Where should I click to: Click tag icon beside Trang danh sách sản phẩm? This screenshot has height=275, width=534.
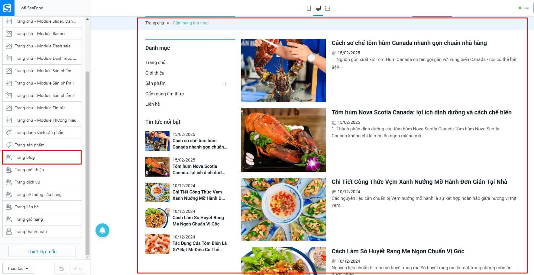[x=9, y=133]
